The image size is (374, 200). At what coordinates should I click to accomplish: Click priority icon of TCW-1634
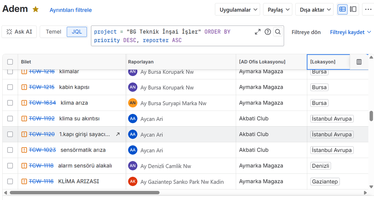coord(24,103)
